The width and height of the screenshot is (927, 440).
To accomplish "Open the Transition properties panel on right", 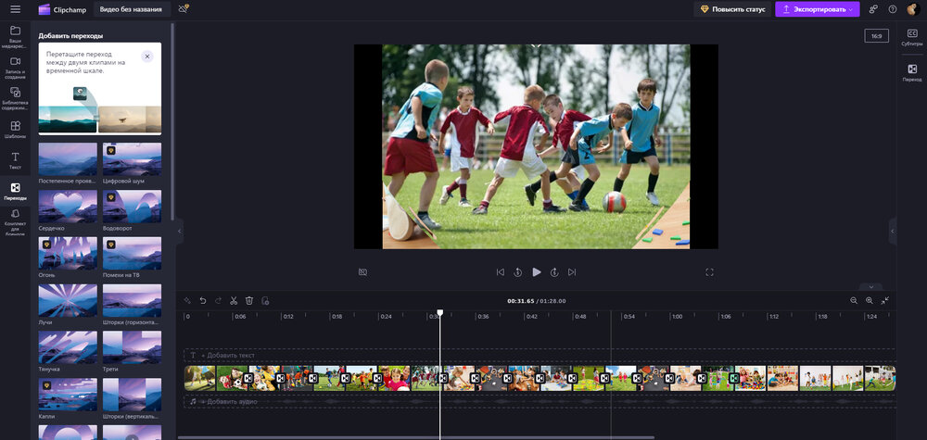I will [911, 72].
